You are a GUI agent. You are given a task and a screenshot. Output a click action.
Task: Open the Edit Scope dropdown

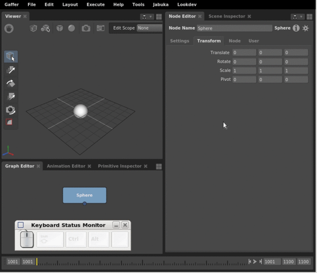click(x=149, y=28)
